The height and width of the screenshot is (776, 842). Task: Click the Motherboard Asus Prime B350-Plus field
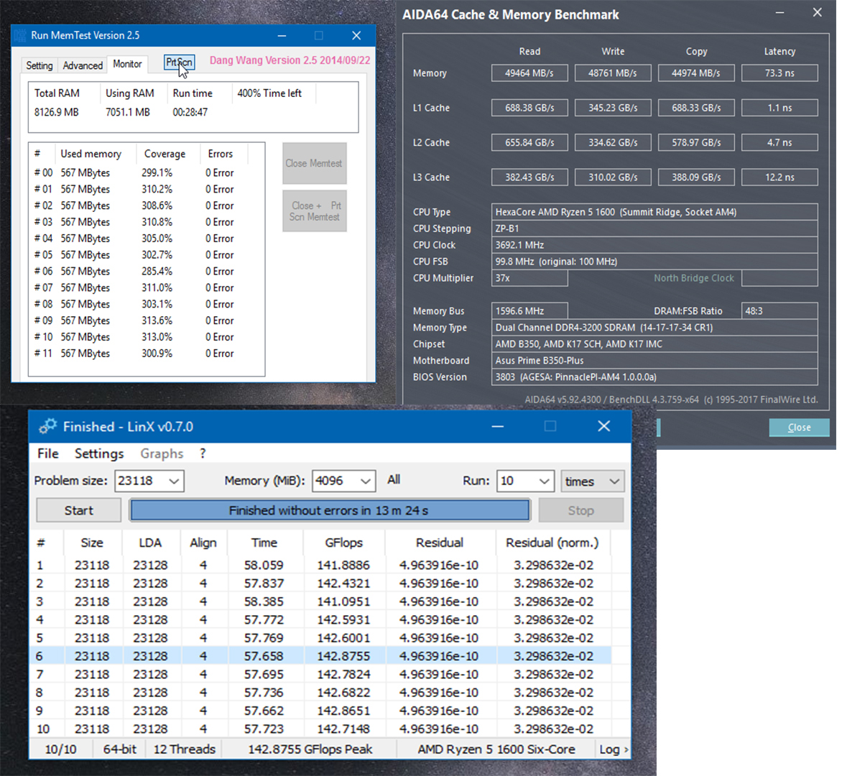pyautogui.click(x=654, y=361)
